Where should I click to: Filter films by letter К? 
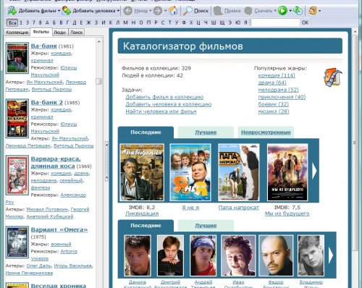pyautogui.click(x=111, y=22)
